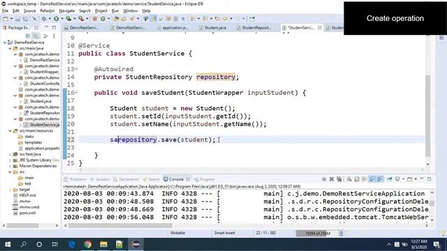
Task: Open the Display Selected Console dropdown
Action: click(x=403, y=179)
